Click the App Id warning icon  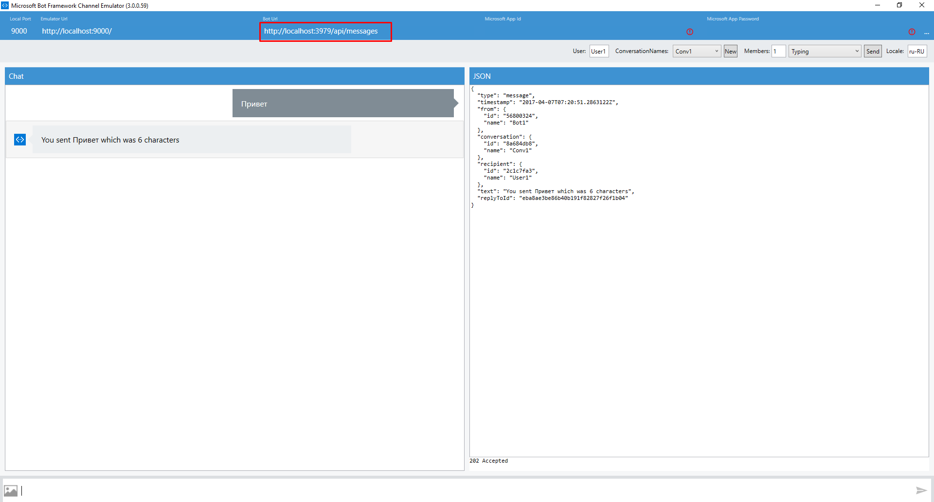[x=690, y=32]
